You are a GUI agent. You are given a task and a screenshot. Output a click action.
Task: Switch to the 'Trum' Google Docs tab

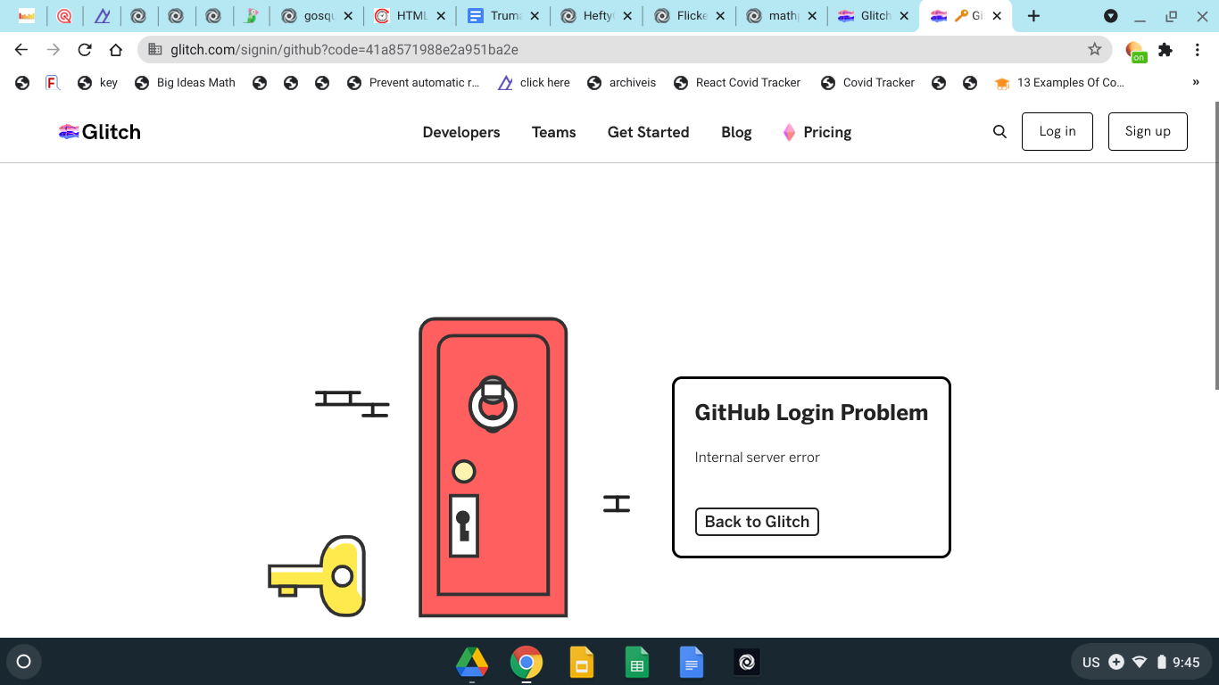pyautogui.click(x=502, y=16)
